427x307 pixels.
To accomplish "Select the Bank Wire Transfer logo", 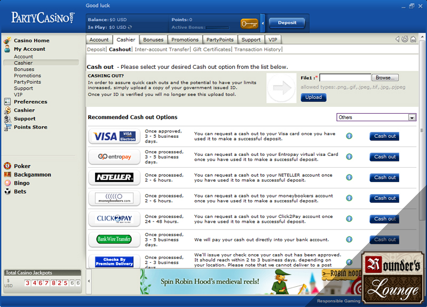I will [x=114, y=239].
